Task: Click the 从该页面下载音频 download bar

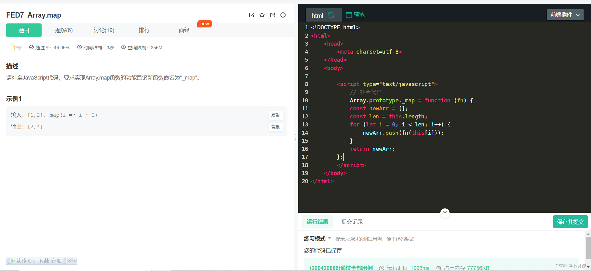Action: point(36,261)
